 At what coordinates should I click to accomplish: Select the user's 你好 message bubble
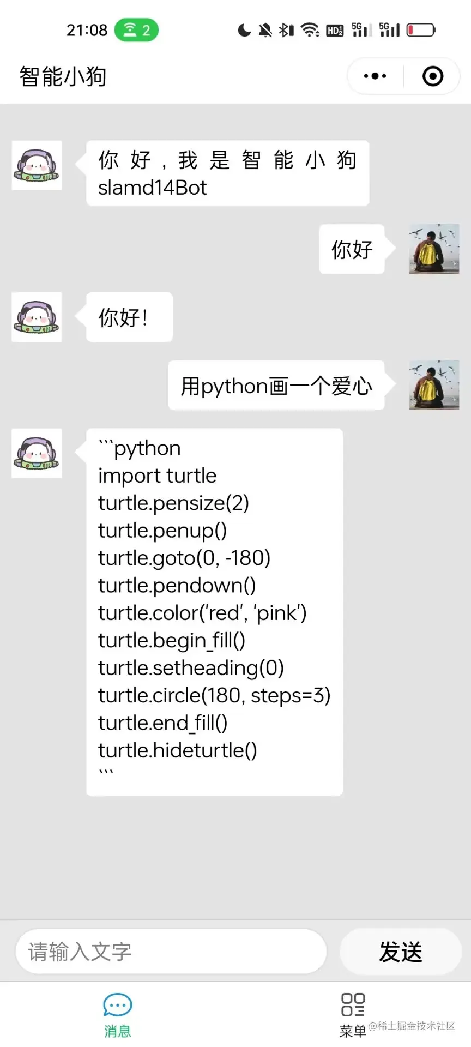pos(352,249)
